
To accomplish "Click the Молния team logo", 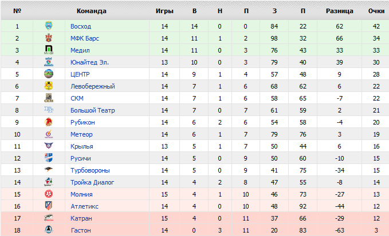I will [49, 194].
